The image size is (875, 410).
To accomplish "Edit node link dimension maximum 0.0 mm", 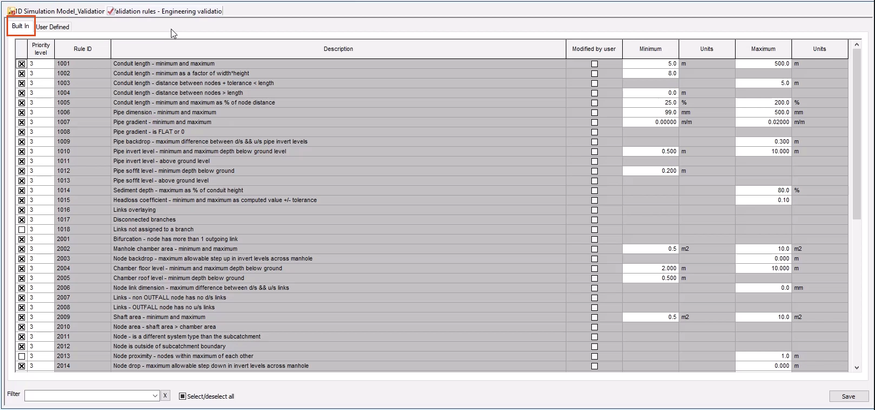I will [763, 288].
